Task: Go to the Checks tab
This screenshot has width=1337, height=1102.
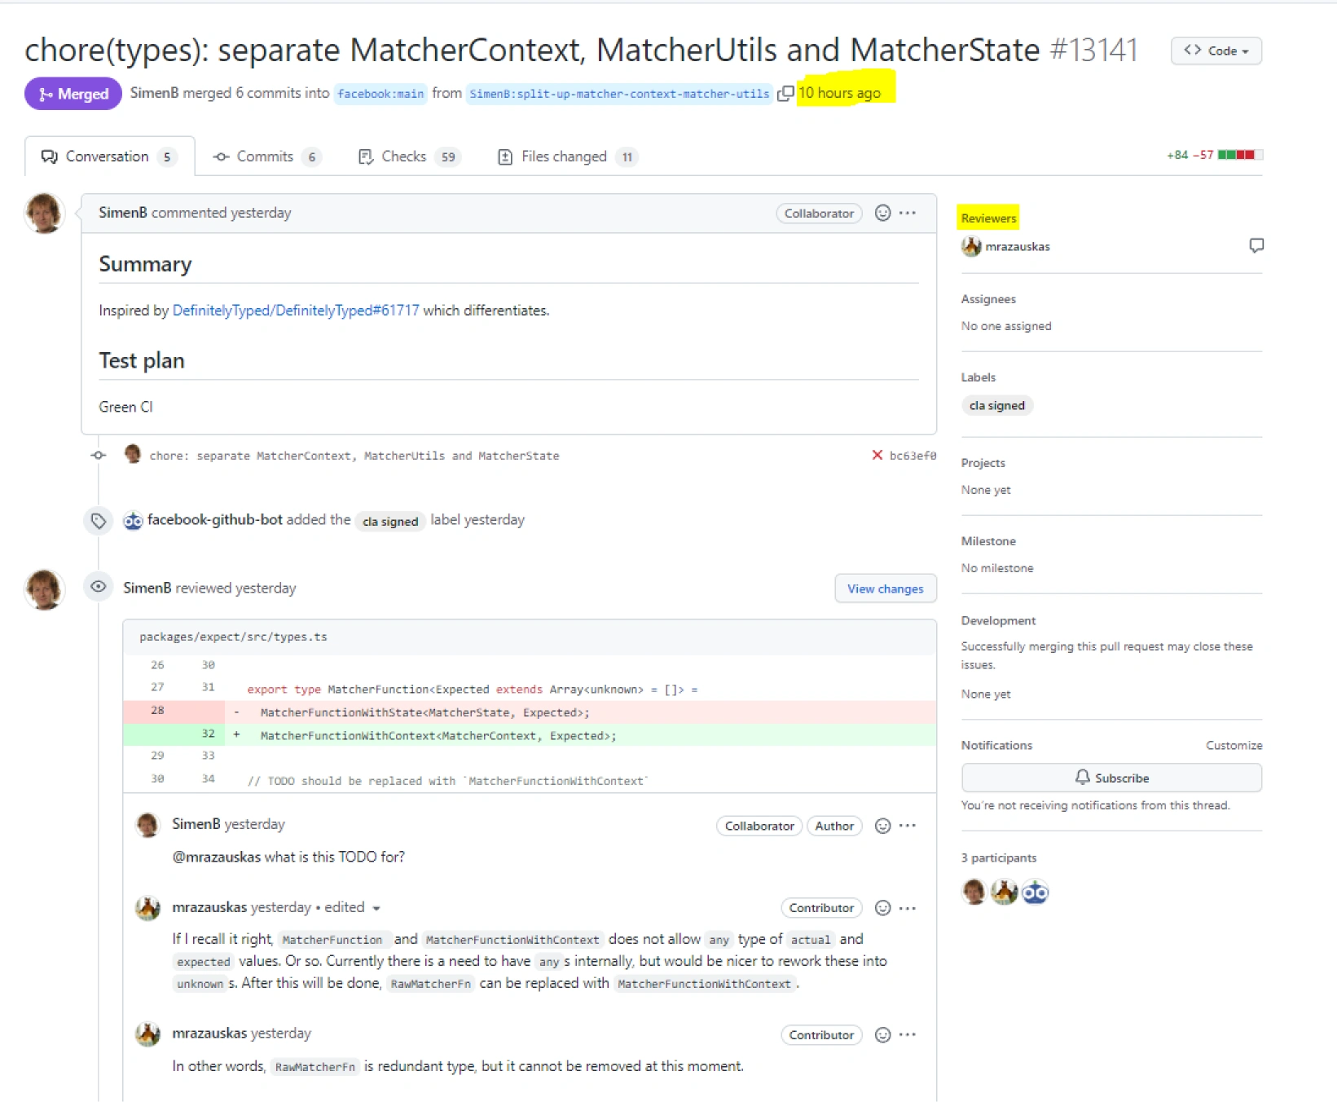Action: coord(404,156)
